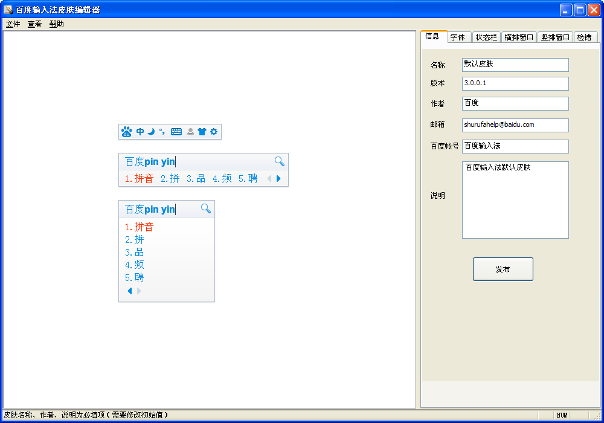Select candidate 3.品 in vertical window

135,253
